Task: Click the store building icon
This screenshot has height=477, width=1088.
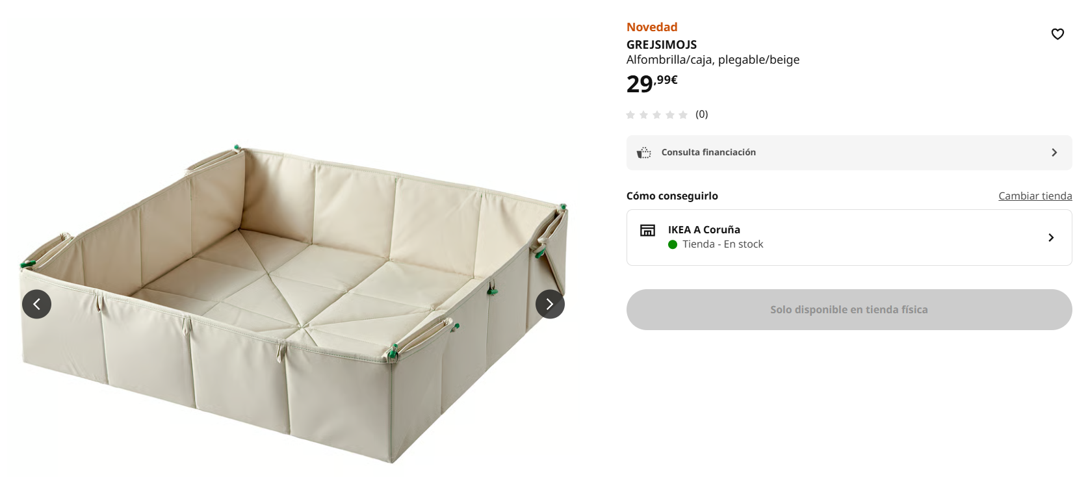Action: pos(647,231)
